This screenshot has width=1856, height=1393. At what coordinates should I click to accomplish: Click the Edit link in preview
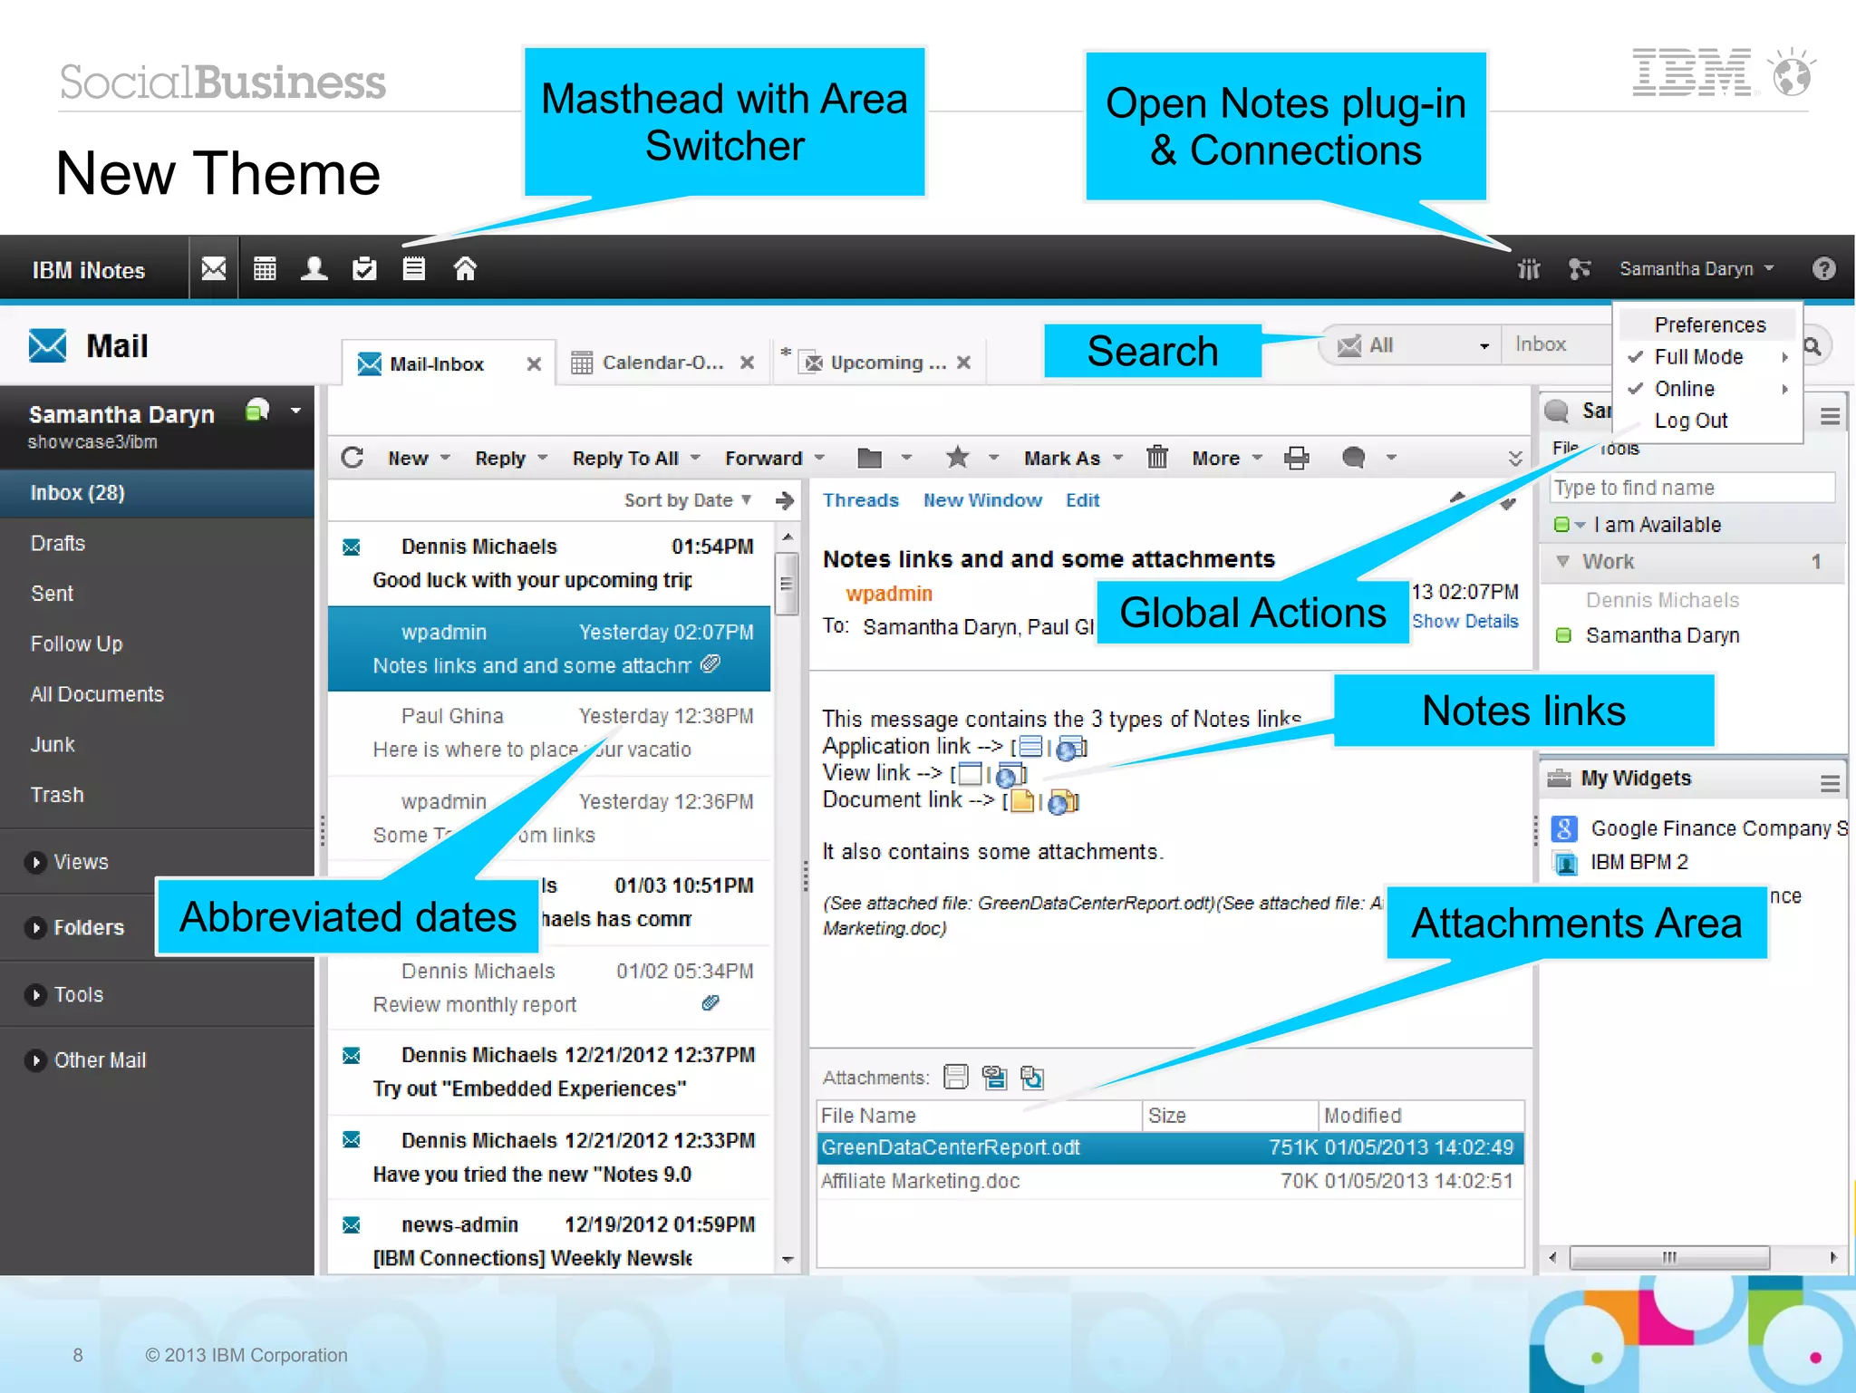(x=1082, y=500)
